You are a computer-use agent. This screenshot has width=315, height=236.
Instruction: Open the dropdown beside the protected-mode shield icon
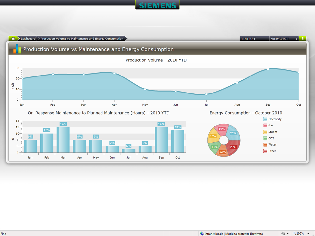coord(288,233)
